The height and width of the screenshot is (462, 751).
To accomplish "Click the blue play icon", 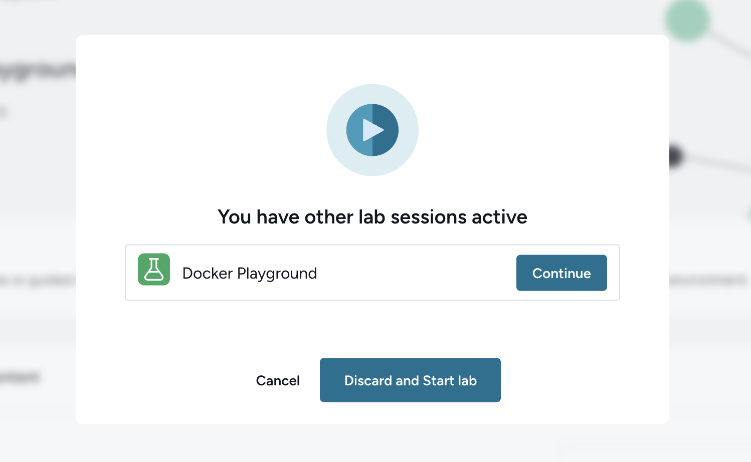I will [x=372, y=130].
